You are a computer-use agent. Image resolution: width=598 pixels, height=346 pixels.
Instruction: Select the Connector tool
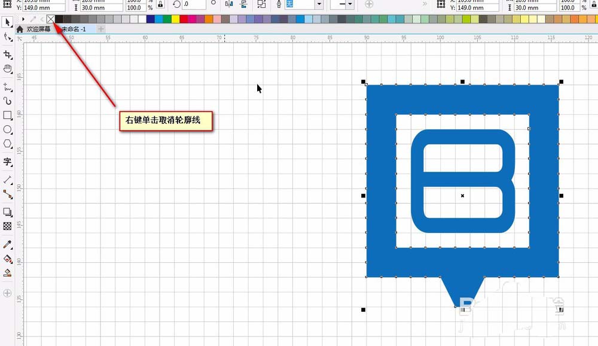pyautogui.click(x=7, y=194)
